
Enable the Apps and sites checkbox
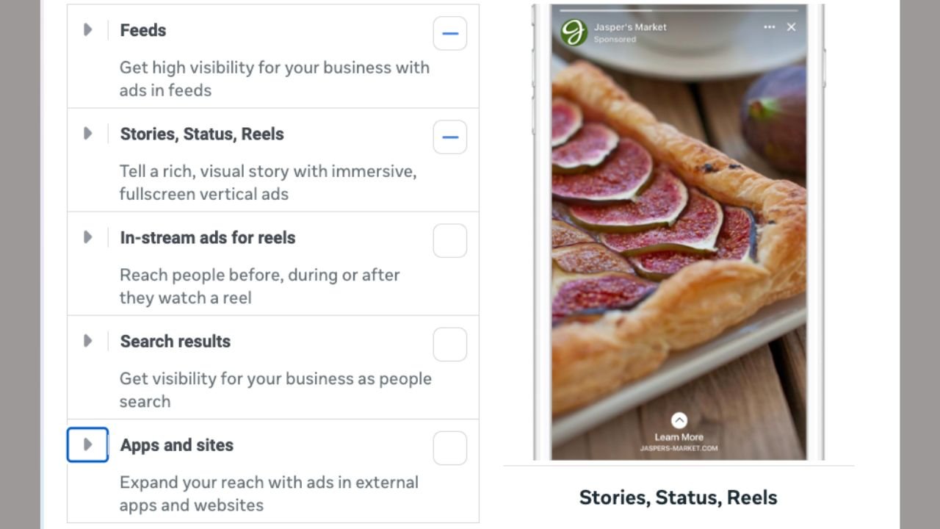450,447
